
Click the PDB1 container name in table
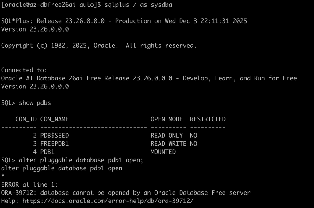point(48,152)
